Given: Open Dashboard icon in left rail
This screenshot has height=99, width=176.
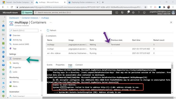Looking at the screenshot, I should pyautogui.click(x=3, y=30).
